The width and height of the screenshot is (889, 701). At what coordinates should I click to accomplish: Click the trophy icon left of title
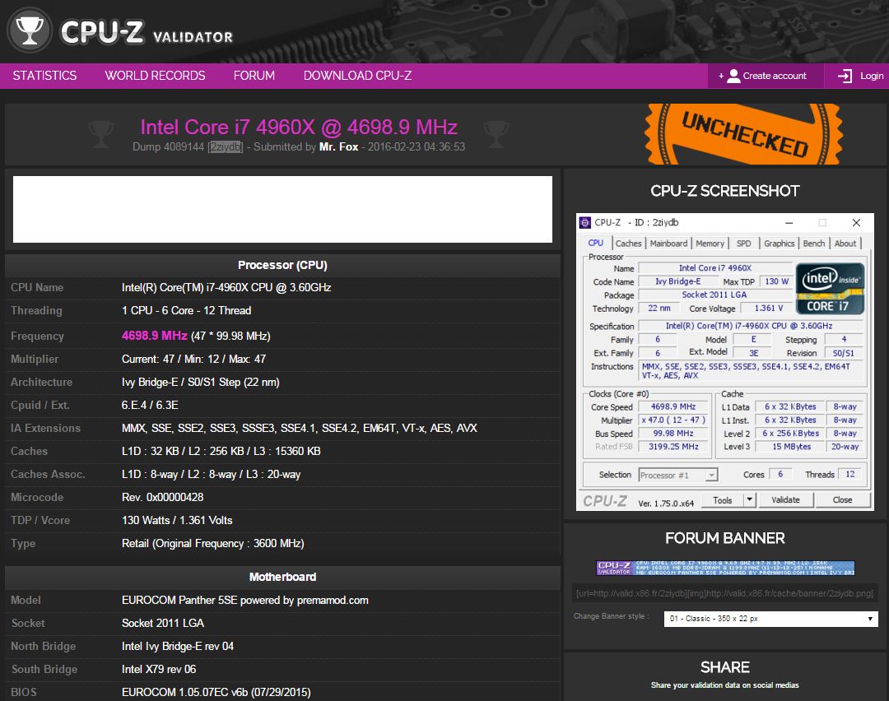(101, 134)
